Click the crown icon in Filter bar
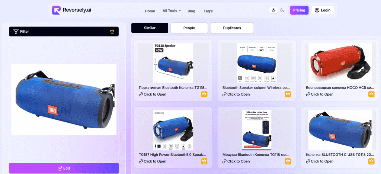 (112, 31)
